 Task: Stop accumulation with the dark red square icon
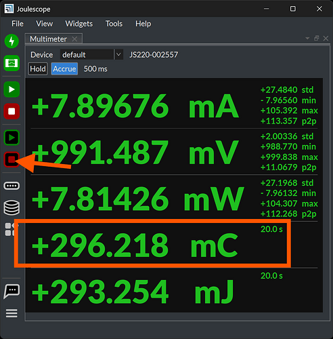pyautogui.click(x=12, y=159)
